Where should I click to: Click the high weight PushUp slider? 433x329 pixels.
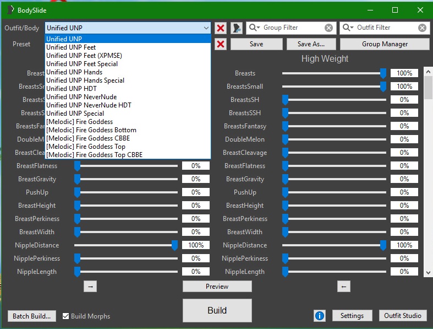pyautogui.click(x=334, y=192)
